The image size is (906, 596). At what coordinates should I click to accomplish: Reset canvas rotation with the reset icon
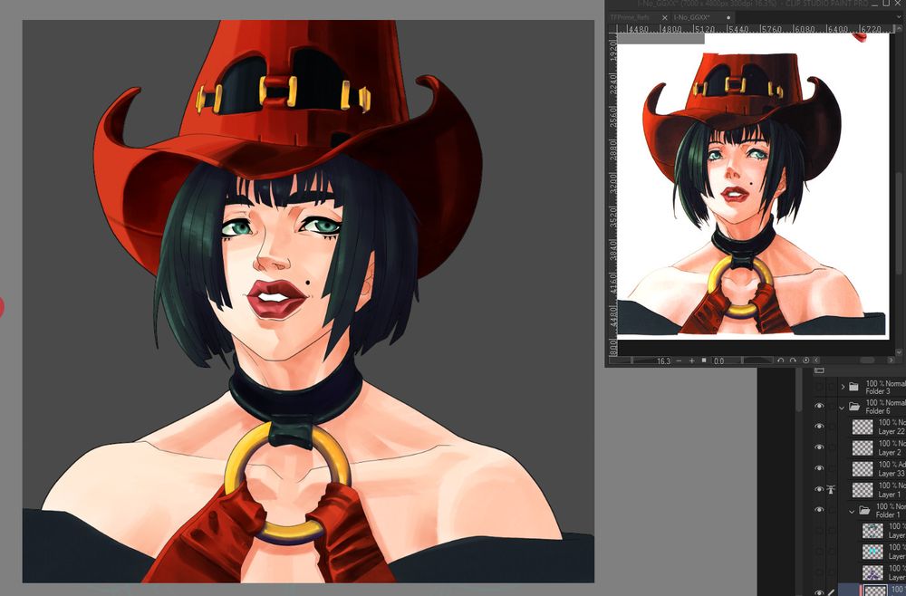(x=805, y=360)
